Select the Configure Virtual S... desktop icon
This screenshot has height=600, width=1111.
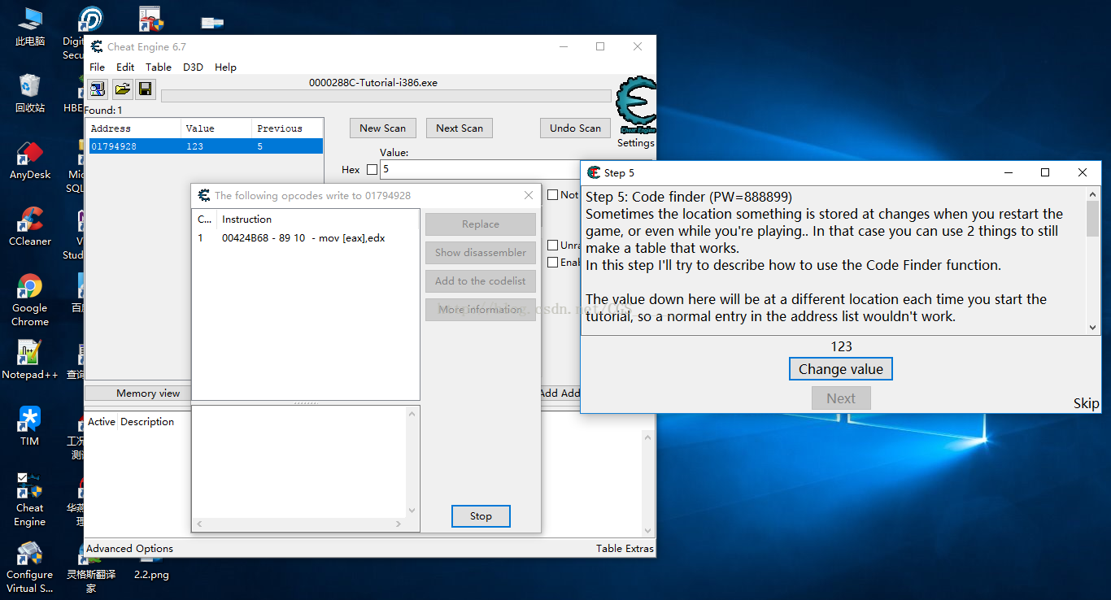[x=30, y=567]
